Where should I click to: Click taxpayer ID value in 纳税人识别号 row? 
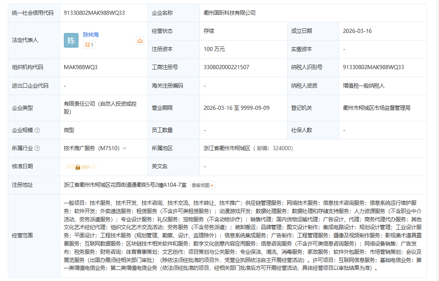tap(374, 67)
